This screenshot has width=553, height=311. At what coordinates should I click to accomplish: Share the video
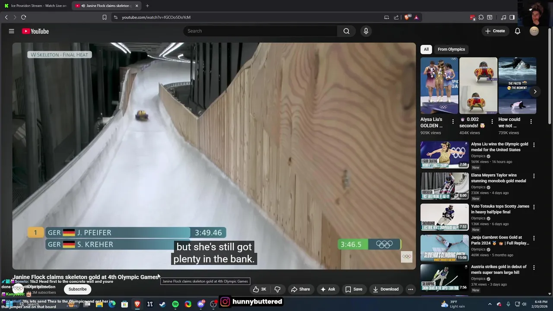(300, 289)
